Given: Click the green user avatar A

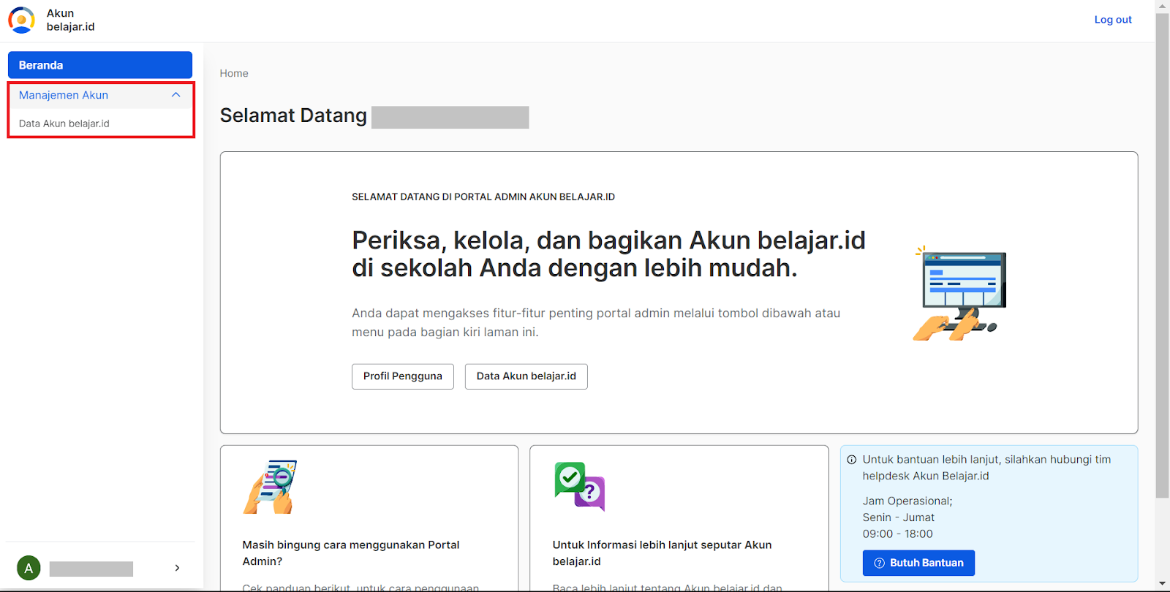Looking at the screenshot, I should (29, 568).
